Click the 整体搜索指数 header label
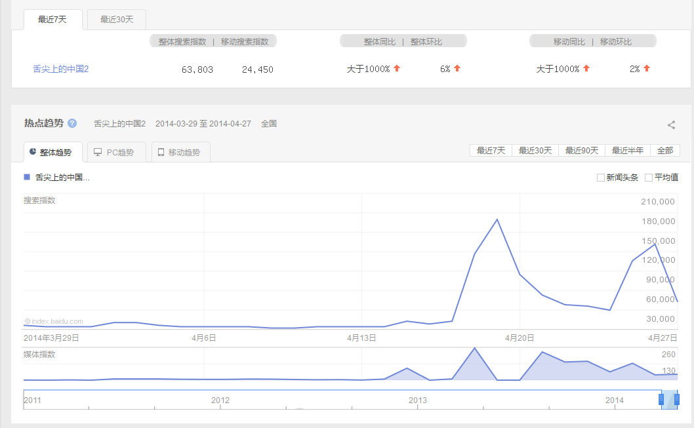694x428 pixels. pyautogui.click(x=182, y=41)
